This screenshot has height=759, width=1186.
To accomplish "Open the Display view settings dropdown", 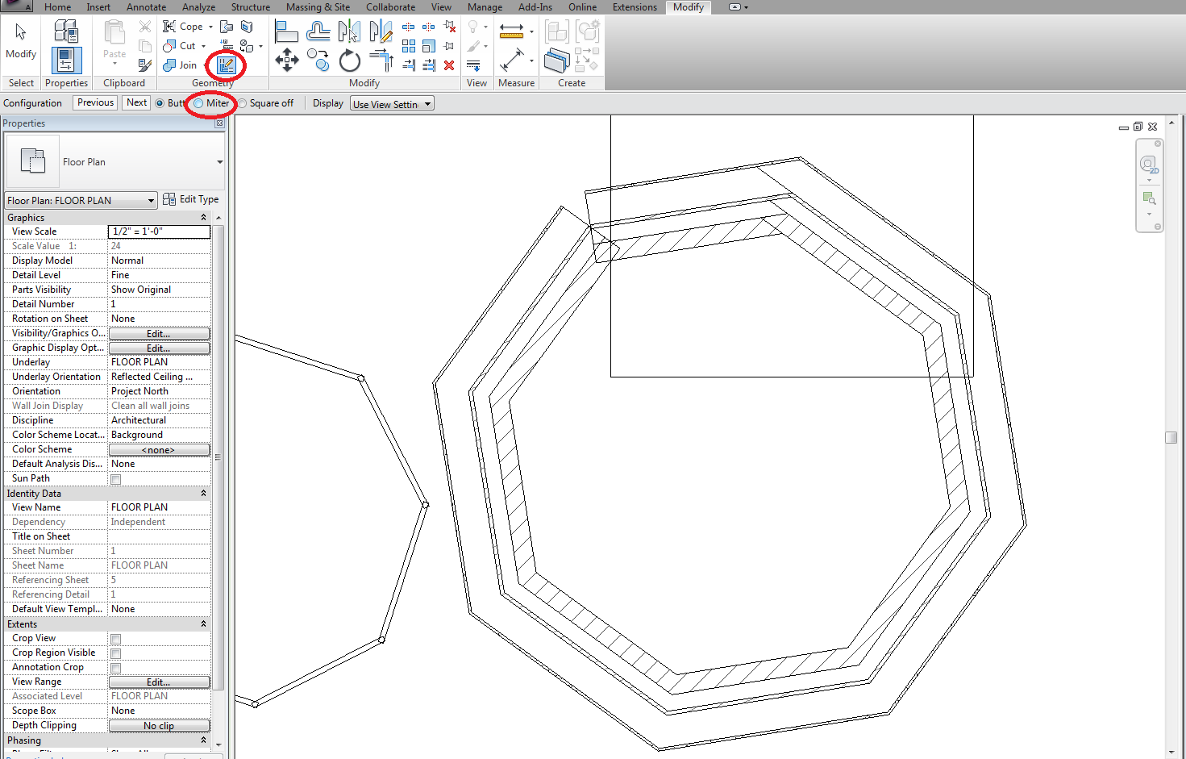I will [392, 103].
